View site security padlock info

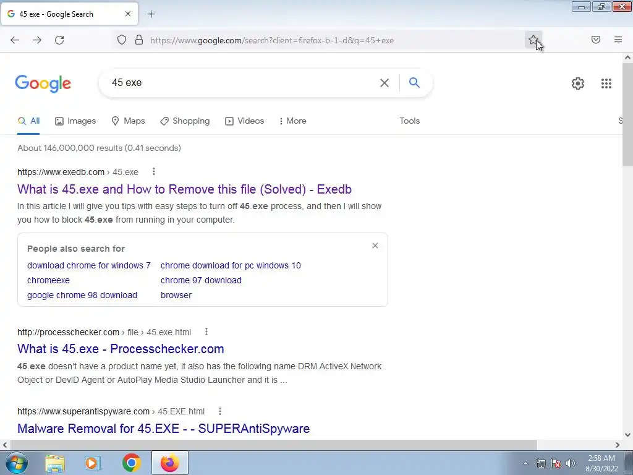click(x=139, y=40)
